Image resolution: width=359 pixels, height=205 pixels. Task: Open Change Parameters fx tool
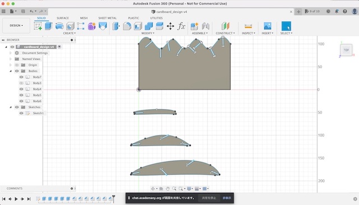pos(181,26)
